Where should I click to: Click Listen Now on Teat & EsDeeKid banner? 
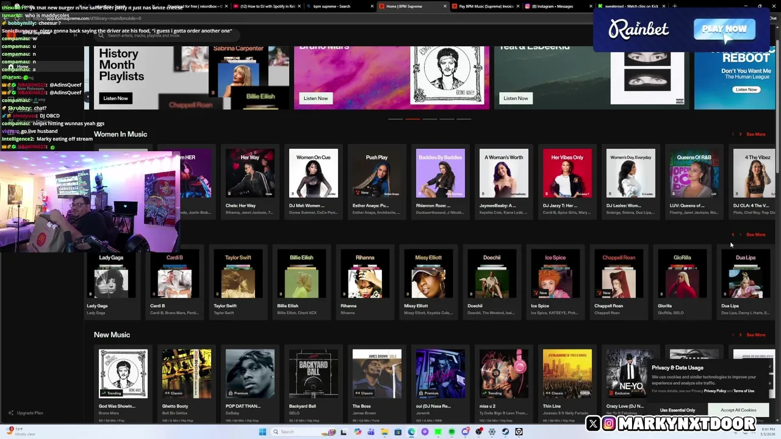[x=516, y=98]
